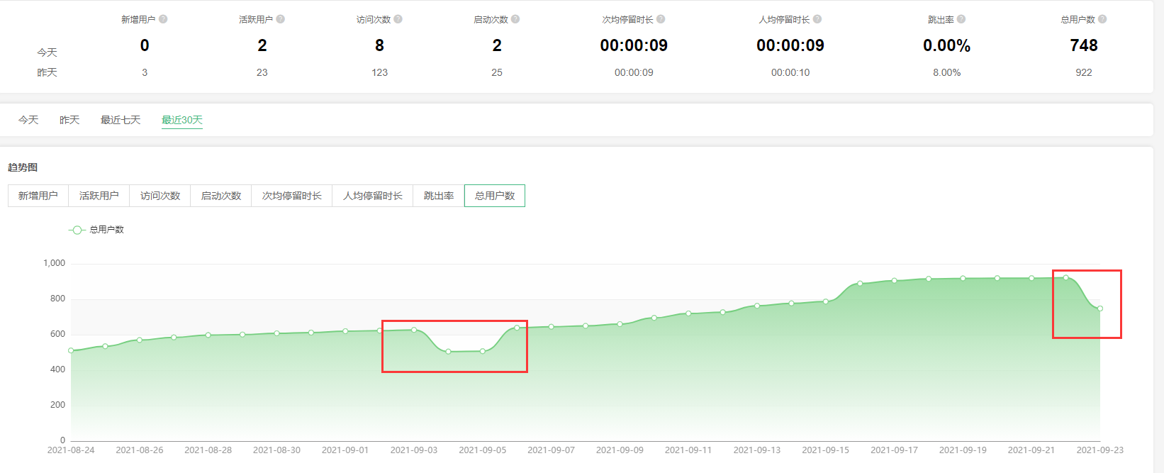This screenshot has height=473, width=1164.
Task: Open the help icon next to 活跃用户
Action: coord(281,19)
